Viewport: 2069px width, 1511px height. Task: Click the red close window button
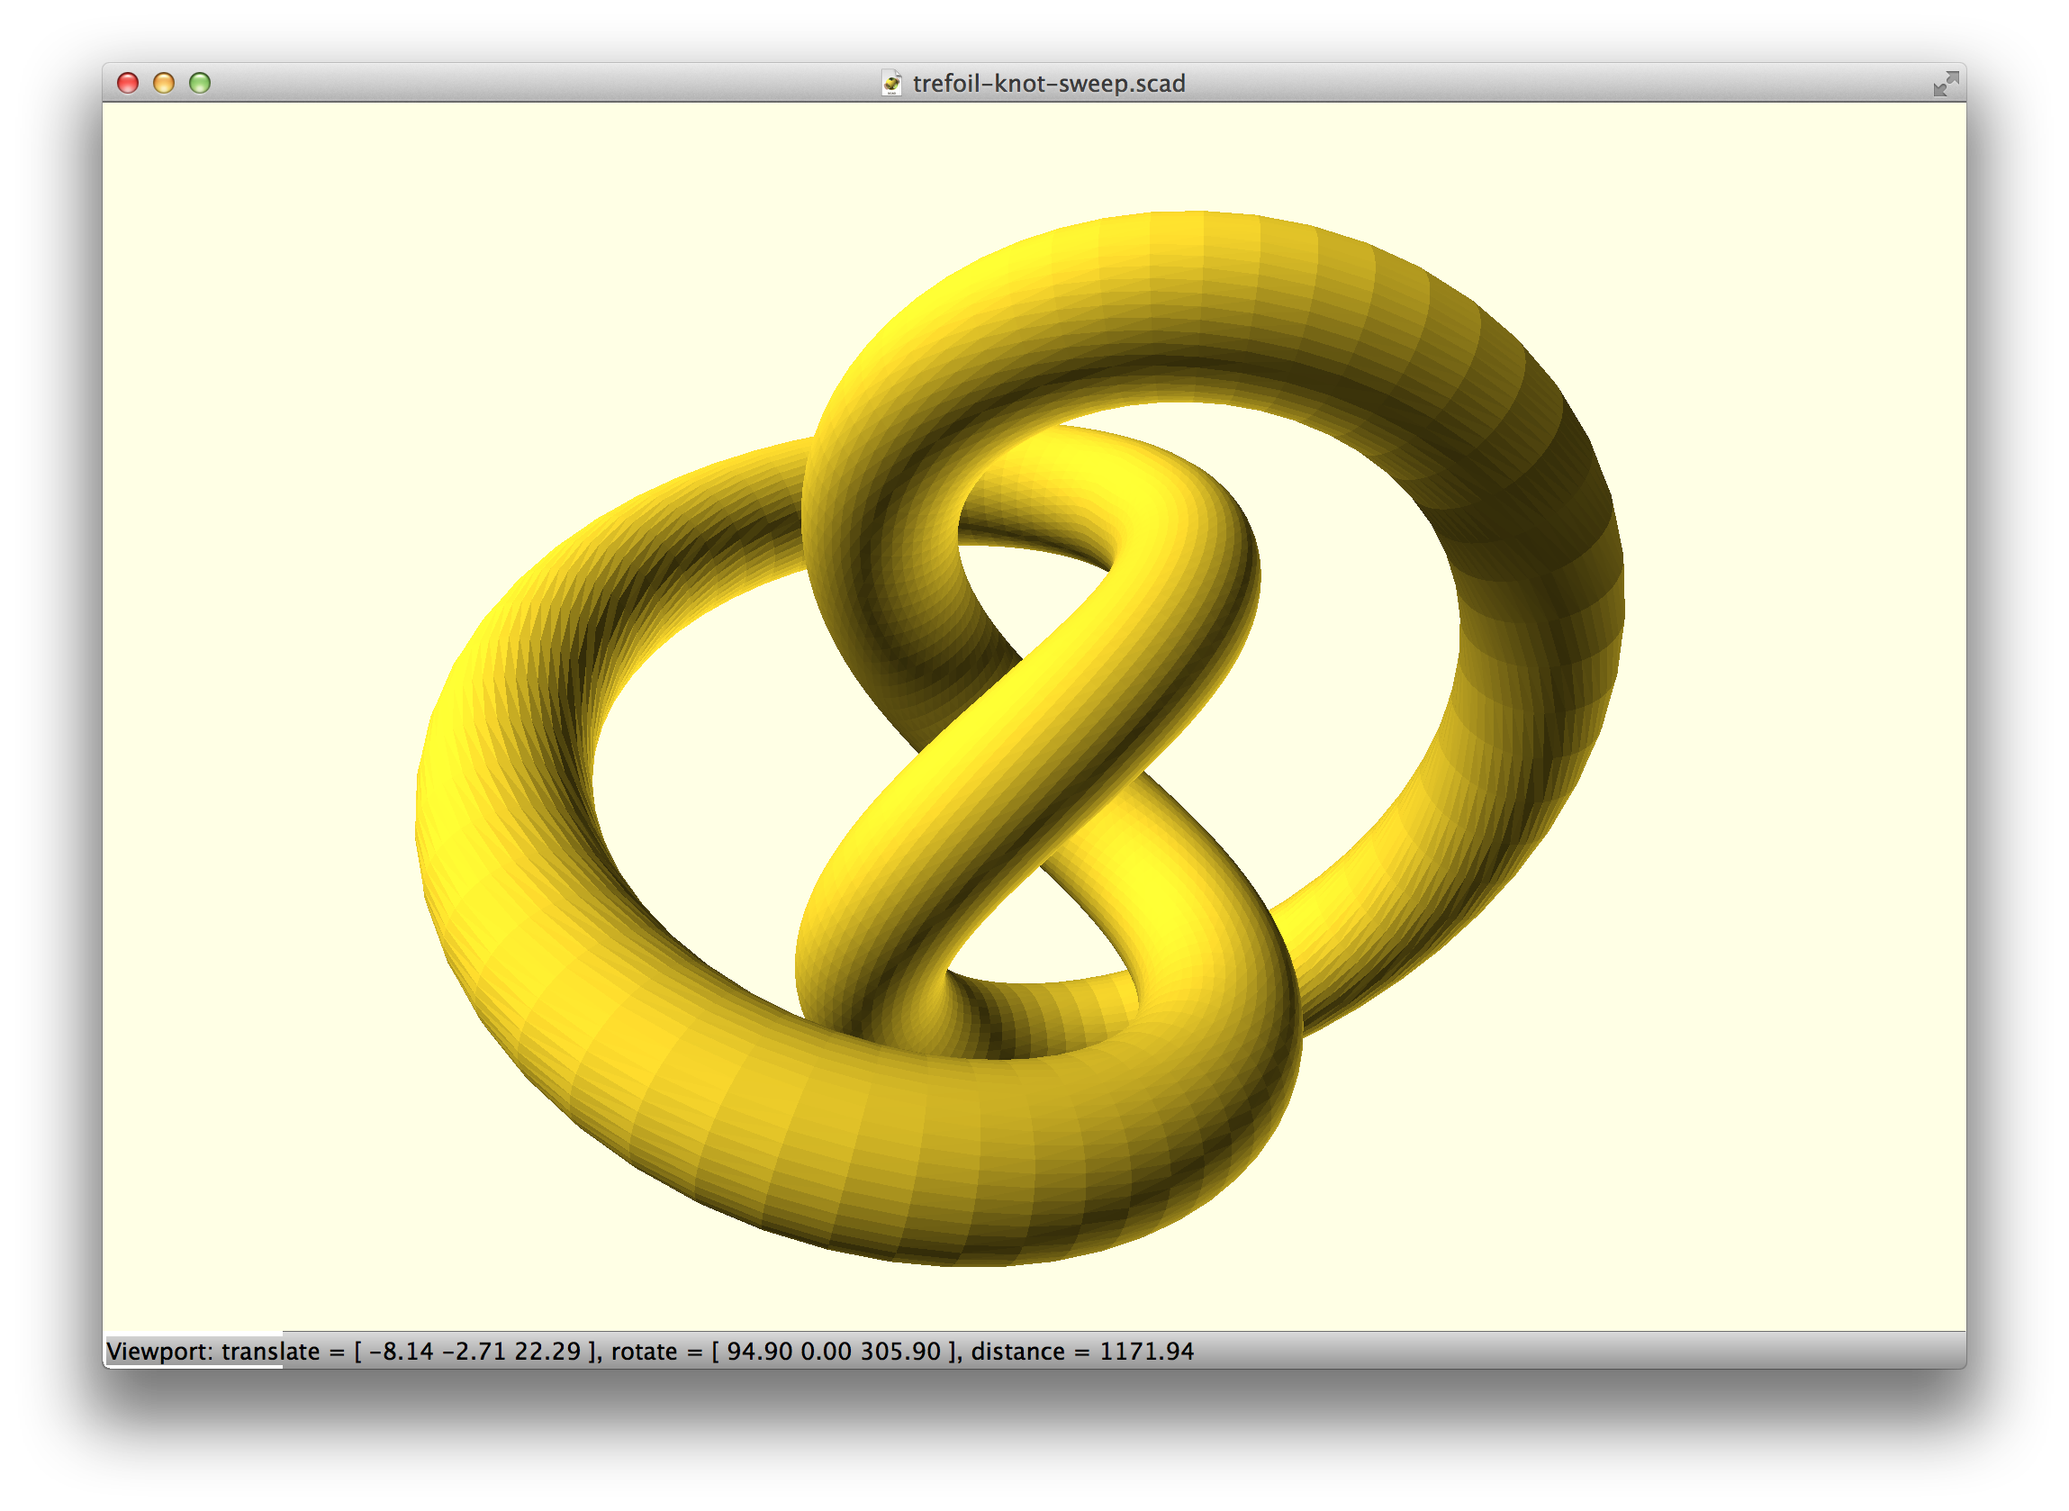coord(128,83)
